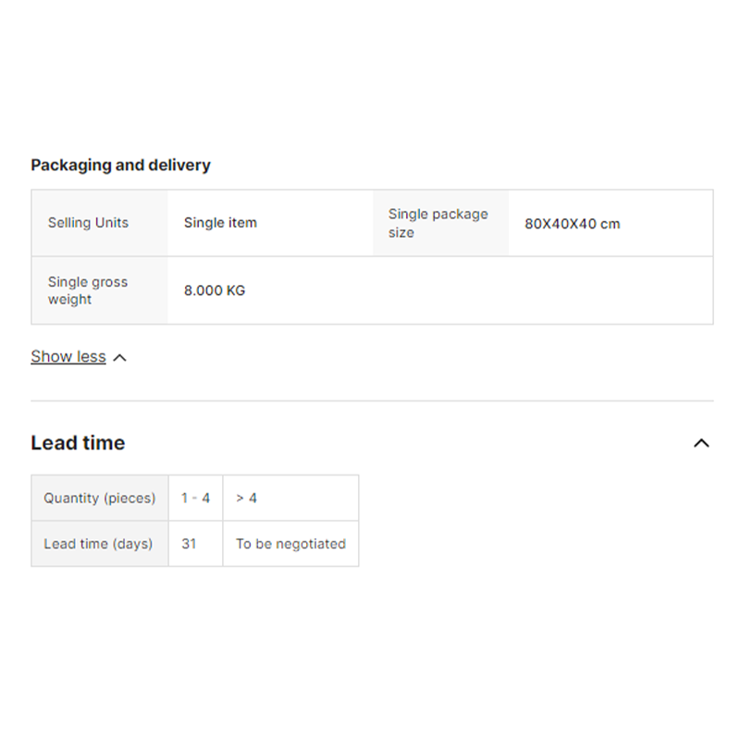The height and width of the screenshot is (740, 740).
Task: Click the Lead time (days) row header
Action: [98, 544]
